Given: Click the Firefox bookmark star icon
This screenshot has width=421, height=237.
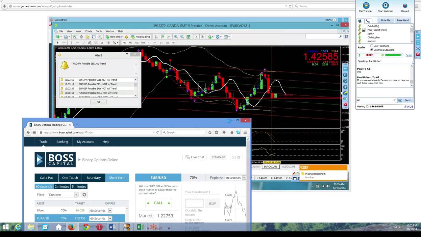Looking at the screenshot, I should [x=210, y=132].
